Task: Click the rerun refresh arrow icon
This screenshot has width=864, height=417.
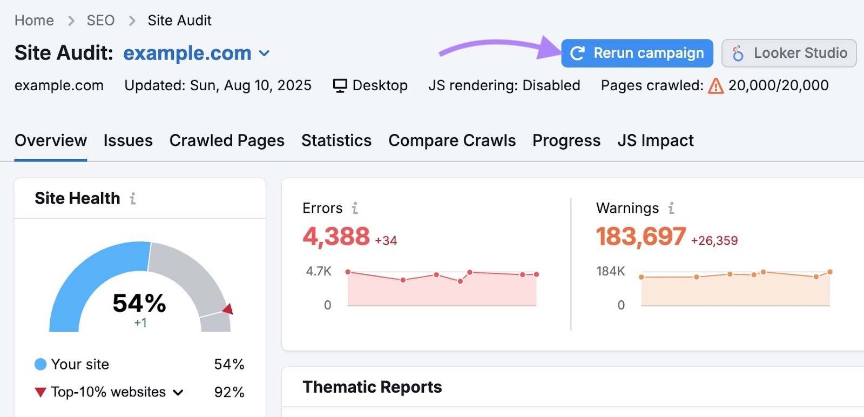Action: click(x=577, y=53)
